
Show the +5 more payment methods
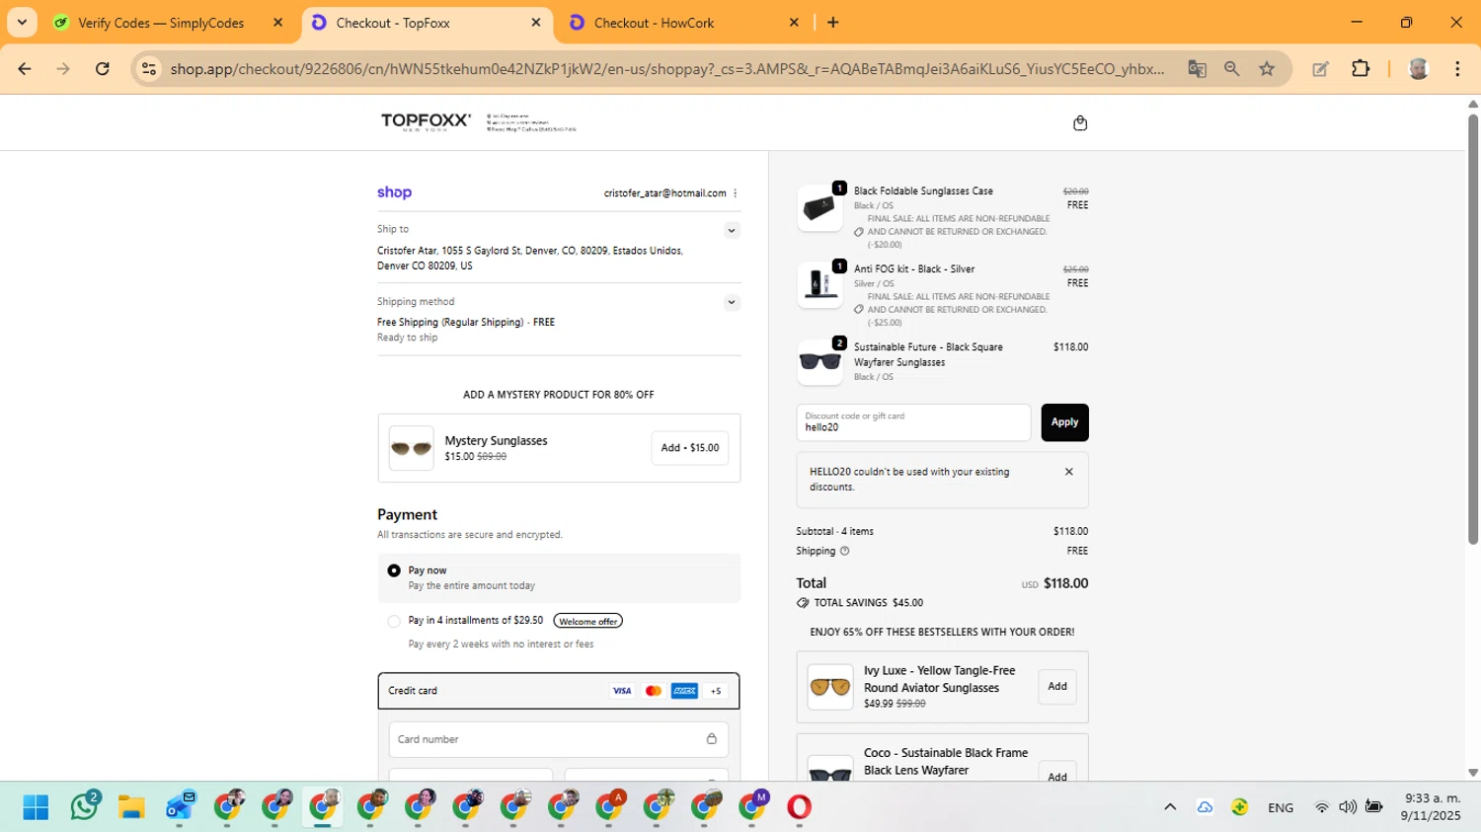click(x=716, y=691)
